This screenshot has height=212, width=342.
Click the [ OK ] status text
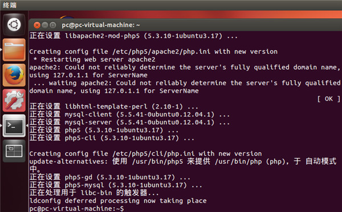(329, 99)
